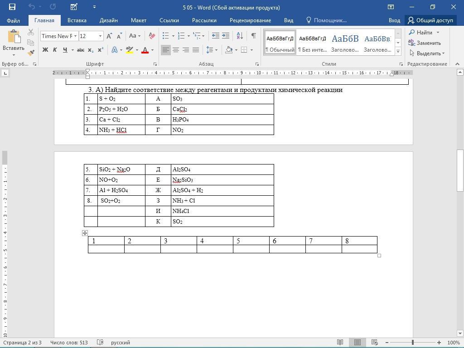Screen dimensions: 464x348
Task: Apply superscript formatting
Action: point(101,50)
